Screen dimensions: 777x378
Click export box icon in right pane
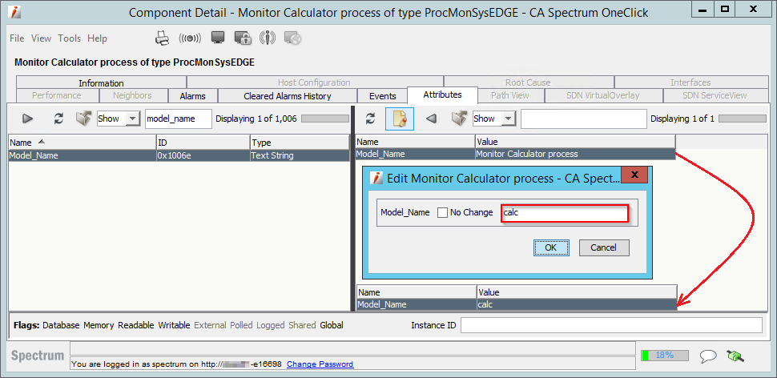[459, 119]
